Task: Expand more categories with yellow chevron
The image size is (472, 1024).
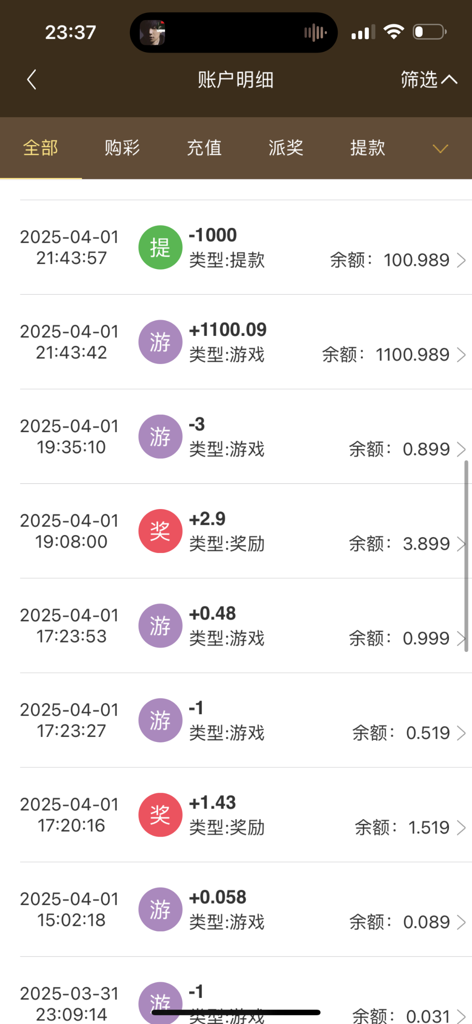Action: (440, 148)
